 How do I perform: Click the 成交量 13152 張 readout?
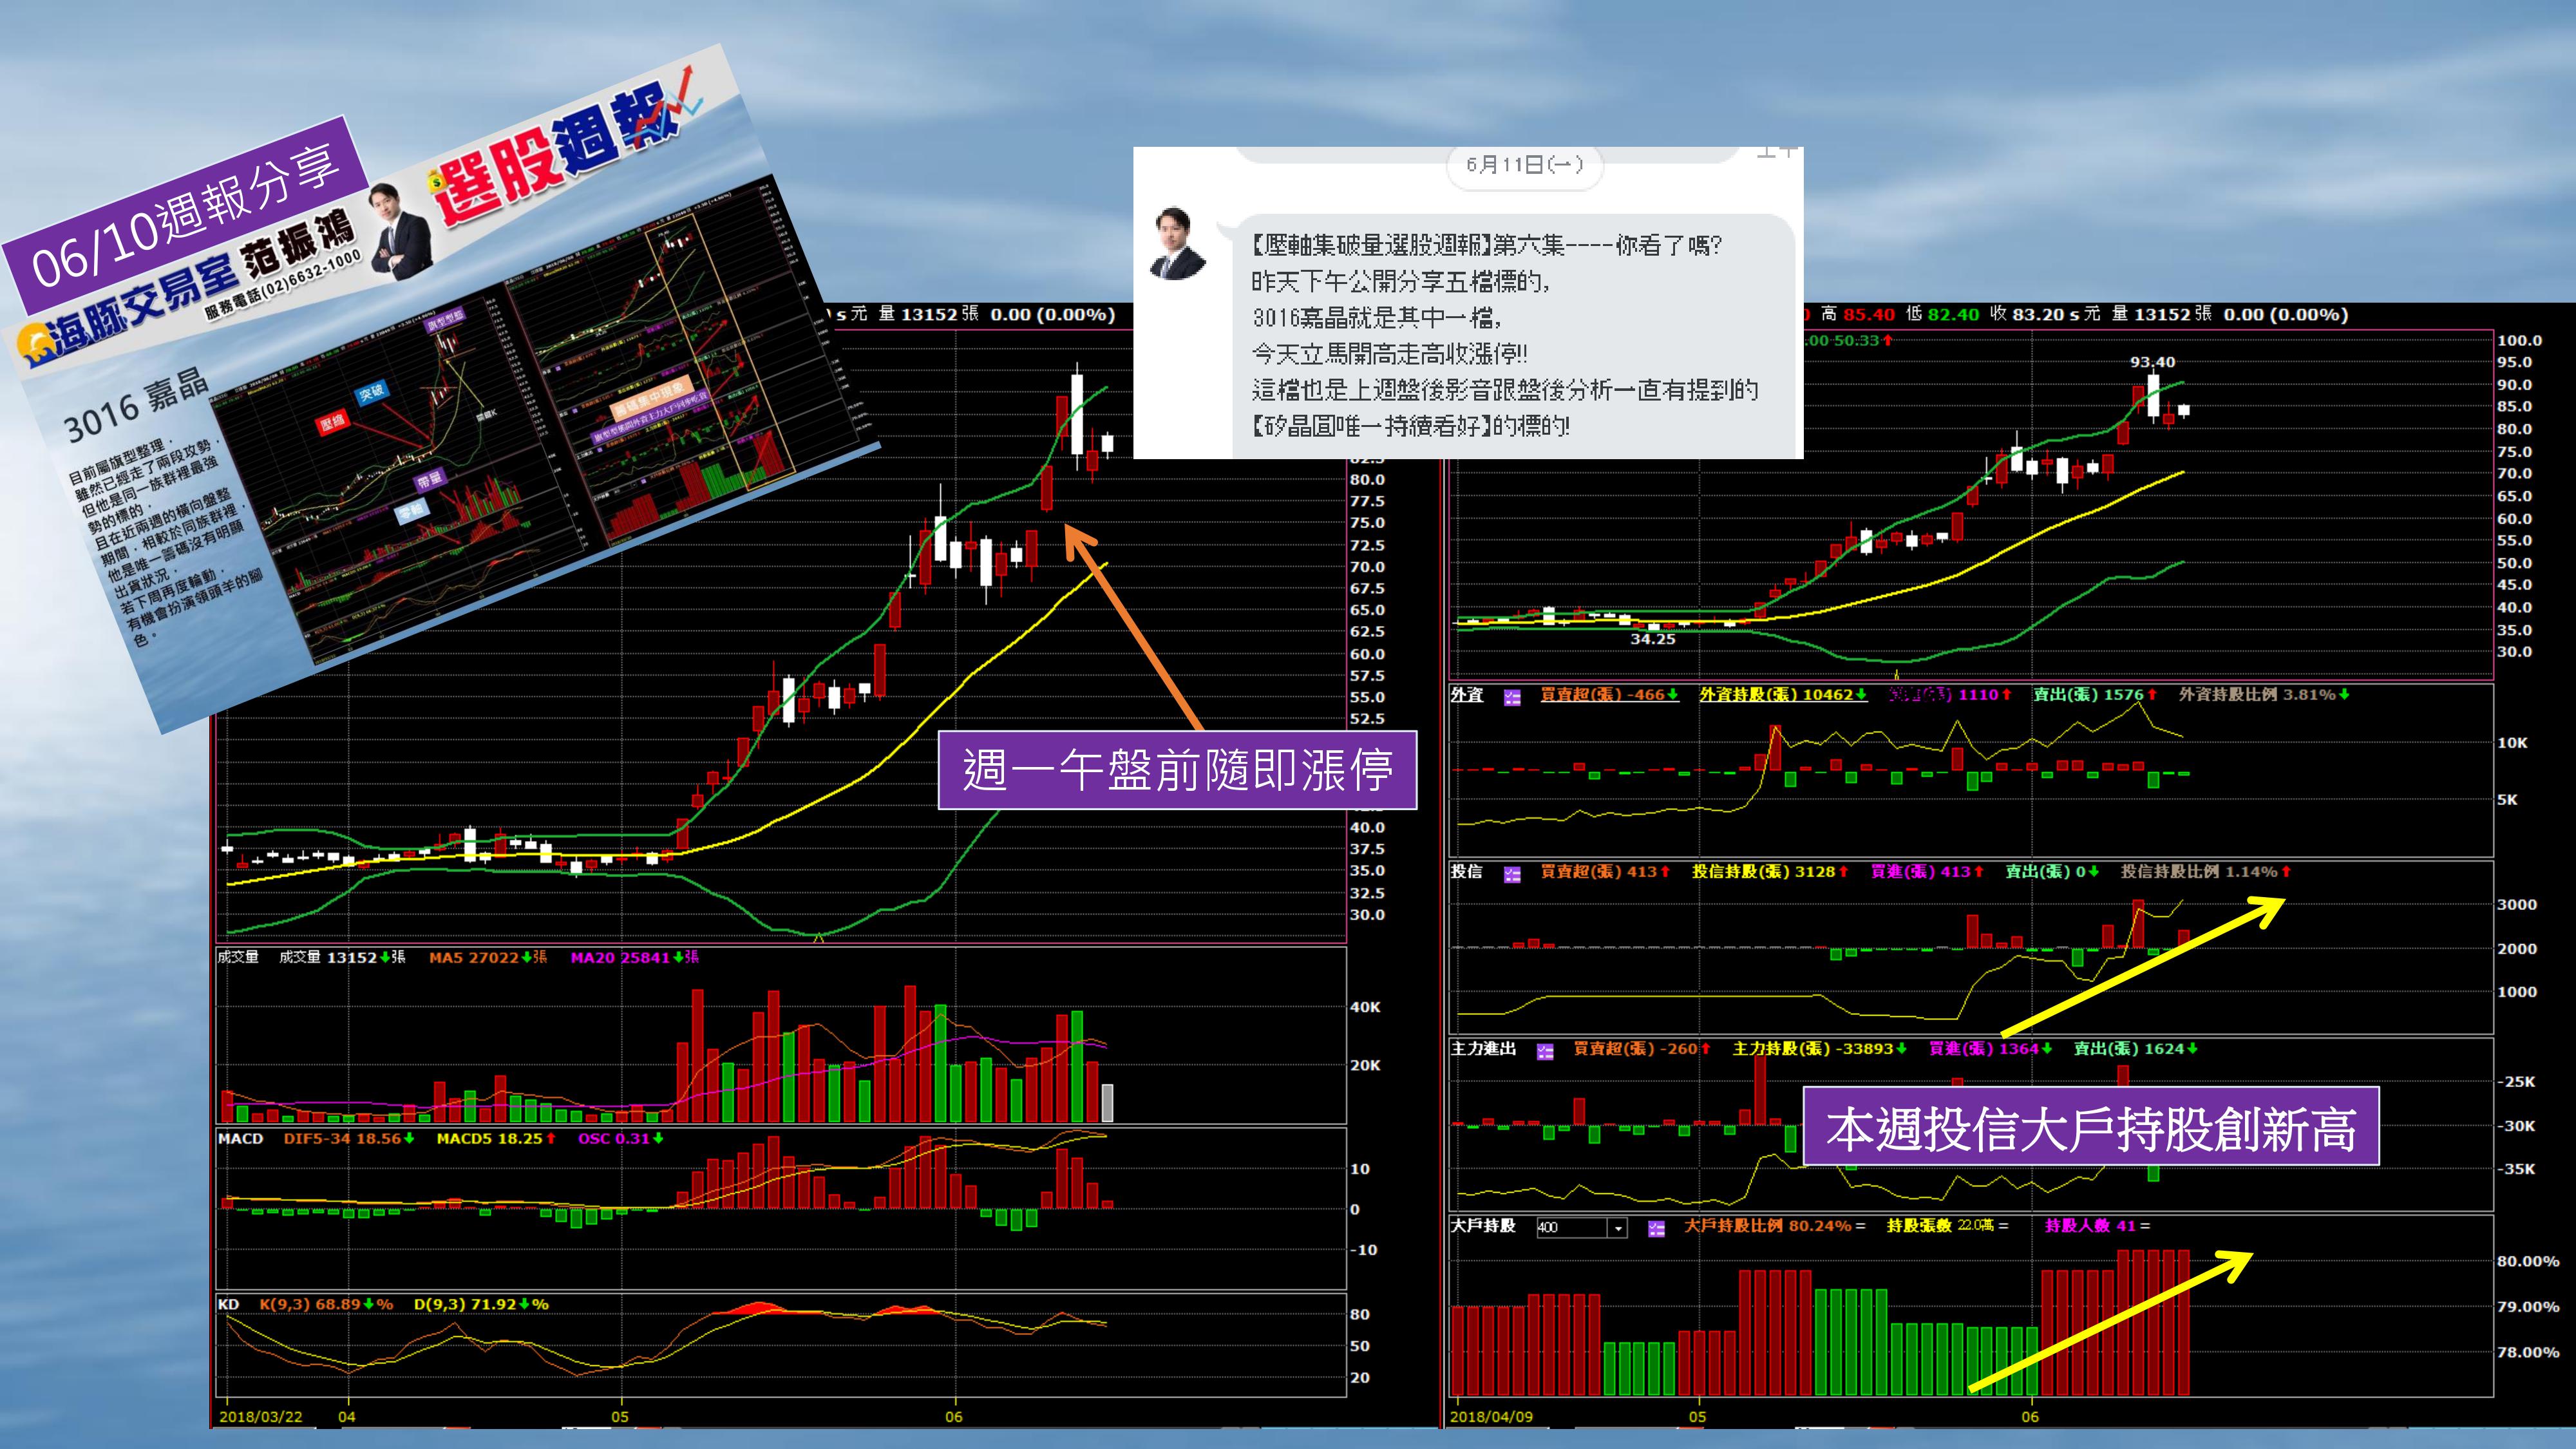click(342, 958)
